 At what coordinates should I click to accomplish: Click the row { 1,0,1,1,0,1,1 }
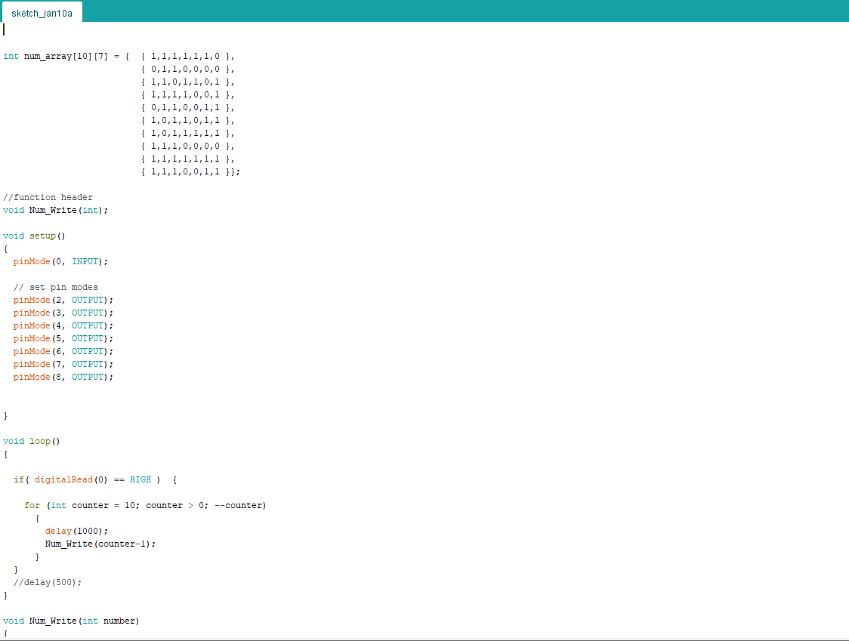point(187,121)
